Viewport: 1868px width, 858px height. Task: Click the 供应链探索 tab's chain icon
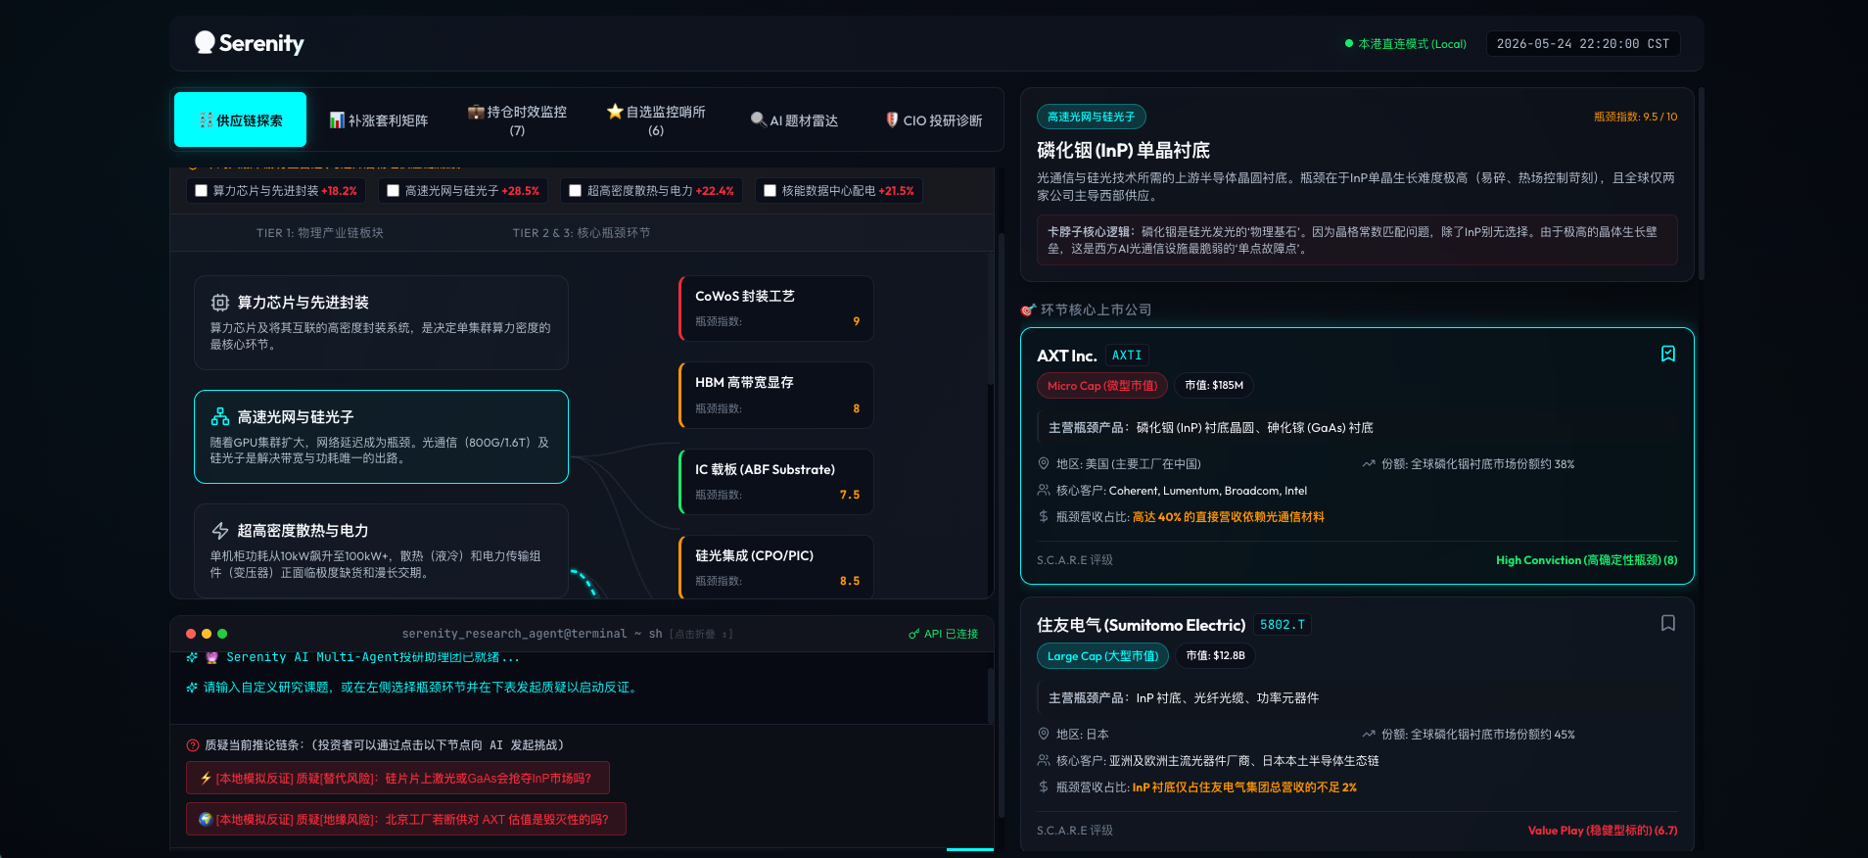pos(206,120)
